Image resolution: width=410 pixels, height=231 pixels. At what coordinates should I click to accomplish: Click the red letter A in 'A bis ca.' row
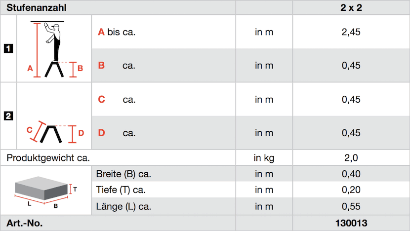point(101,32)
